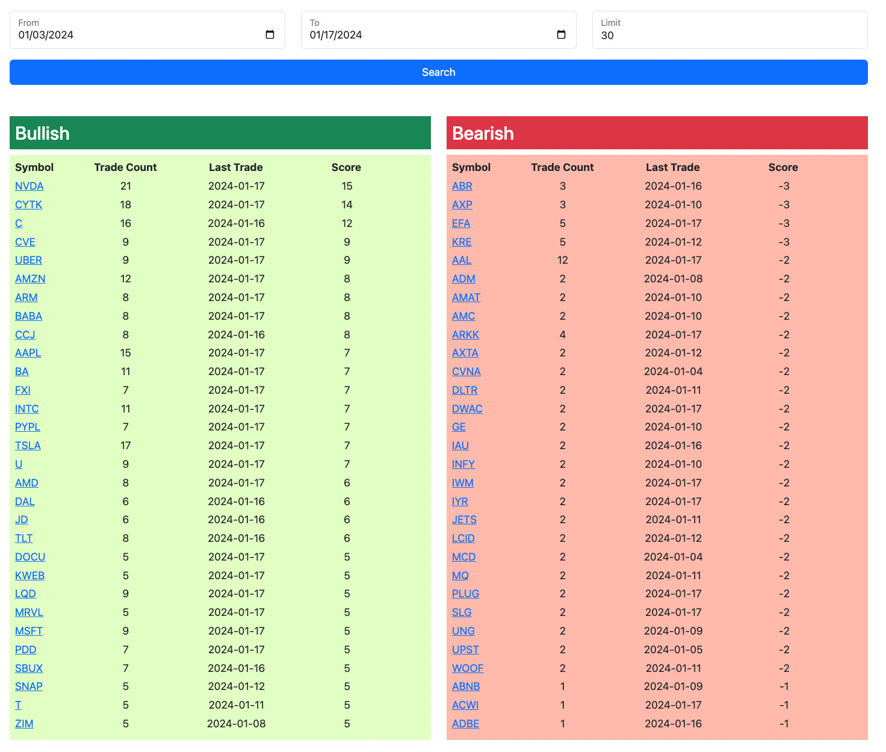This screenshot has height=752, width=886.
Task: Open the JD symbol link
Action: (x=22, y=520)
